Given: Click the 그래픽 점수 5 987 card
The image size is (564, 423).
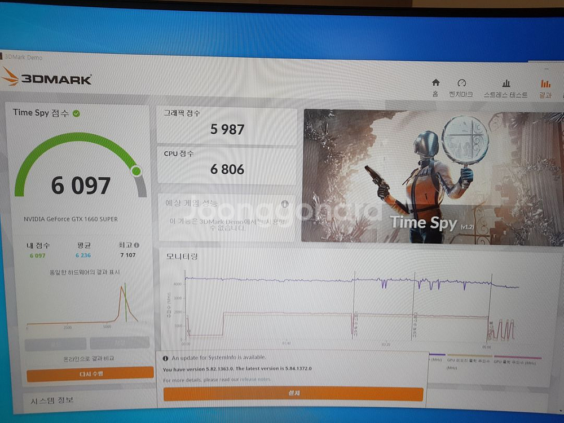Looking at the screenshot, I should point(227,126).
